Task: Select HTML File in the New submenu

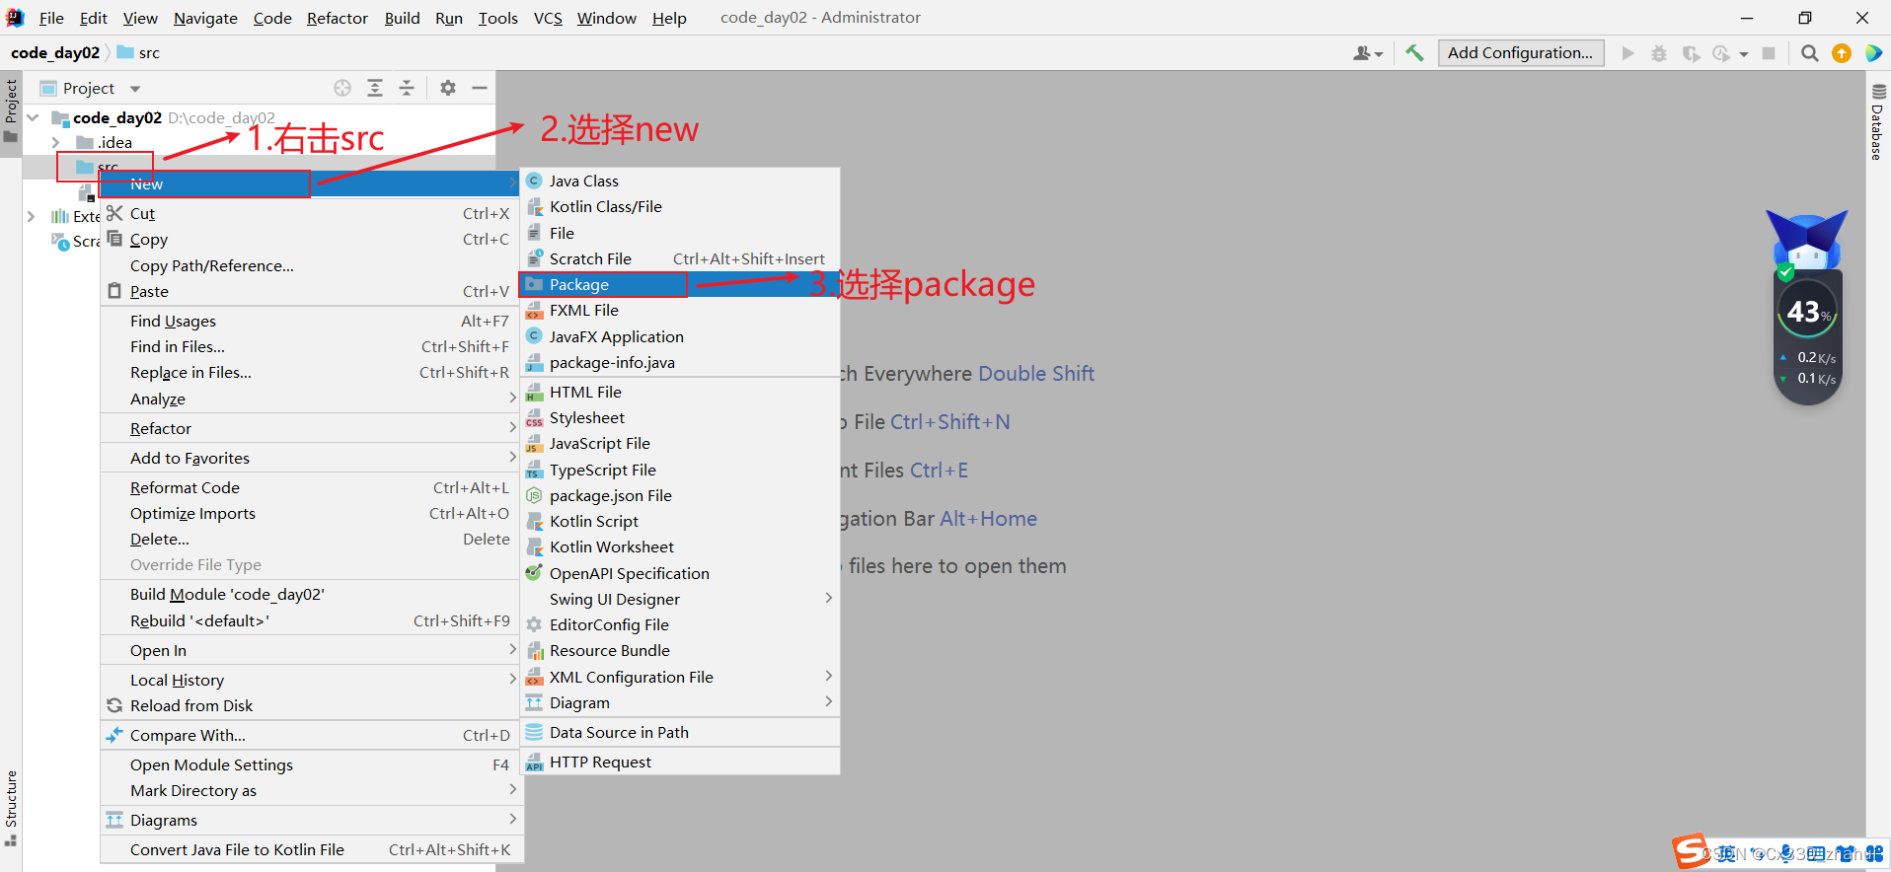Action: click(679, 392)
